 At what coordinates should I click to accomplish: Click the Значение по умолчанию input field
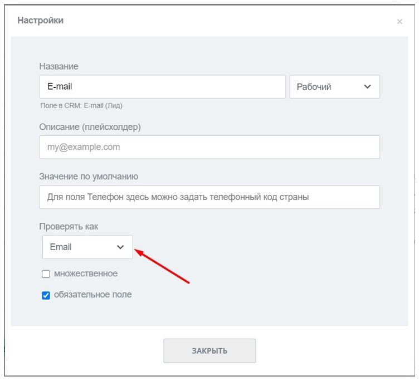click(209, 197)
